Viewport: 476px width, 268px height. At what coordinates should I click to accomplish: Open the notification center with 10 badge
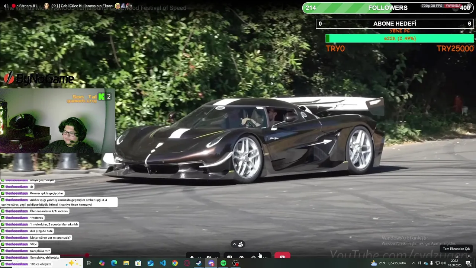(x=469, y=263)
